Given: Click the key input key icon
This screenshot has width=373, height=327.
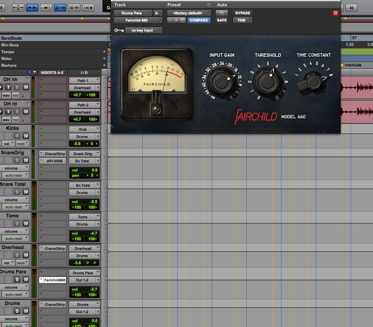Looking at the screenshot, I should 119,30.
